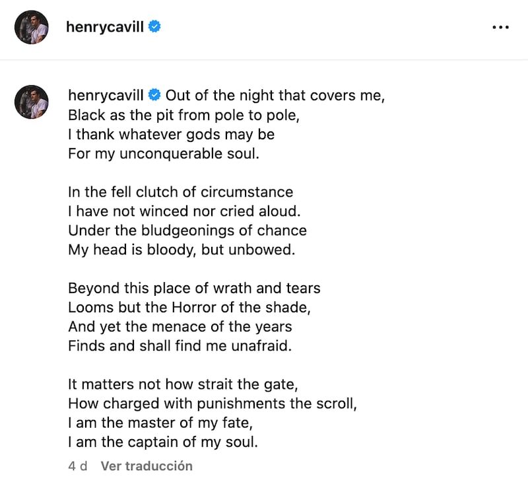The width and height of the screenshot is (528, 486).
Task: Click the verified badge beside the header username
Action: [x=154, y=27]
